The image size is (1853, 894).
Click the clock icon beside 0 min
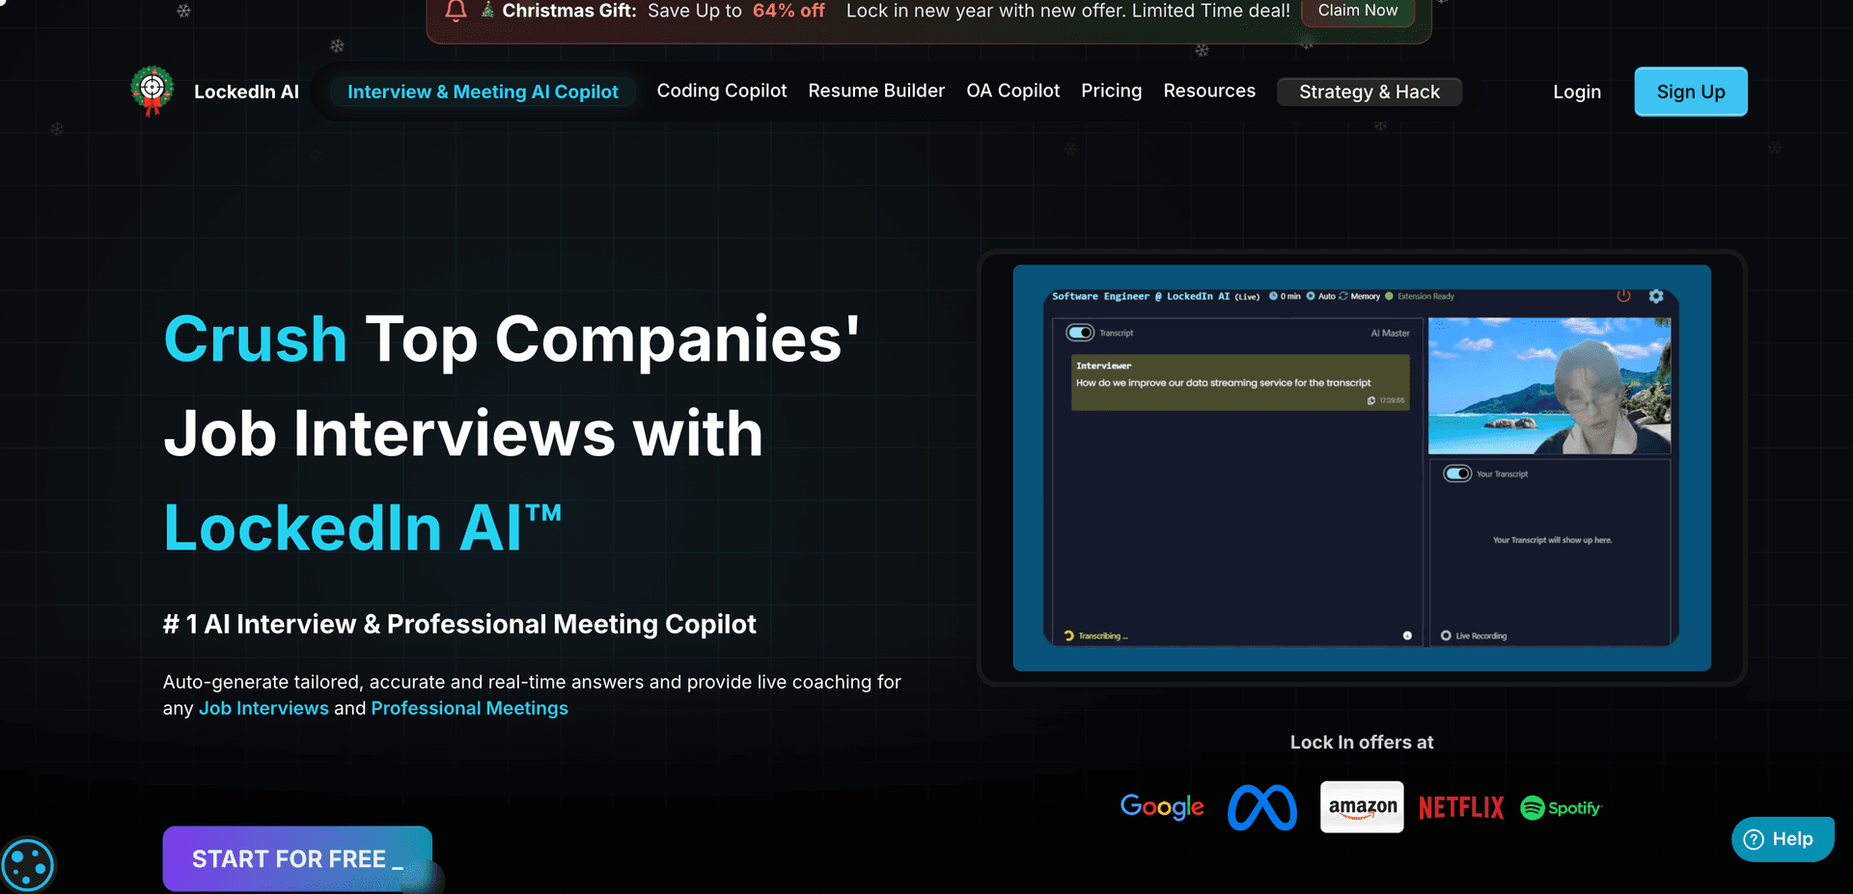[1273, 296]
